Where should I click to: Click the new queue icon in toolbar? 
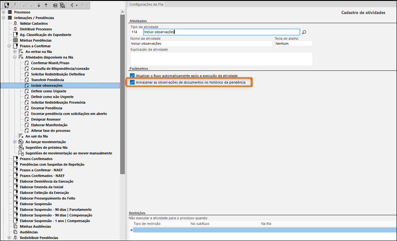pos(7,5)
